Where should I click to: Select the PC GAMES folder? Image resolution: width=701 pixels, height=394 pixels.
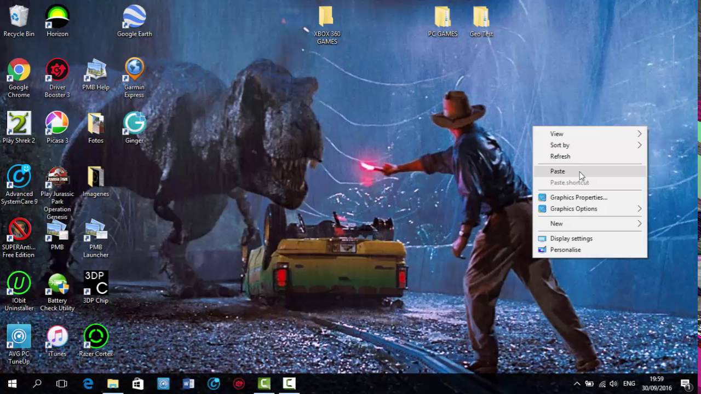443,21
